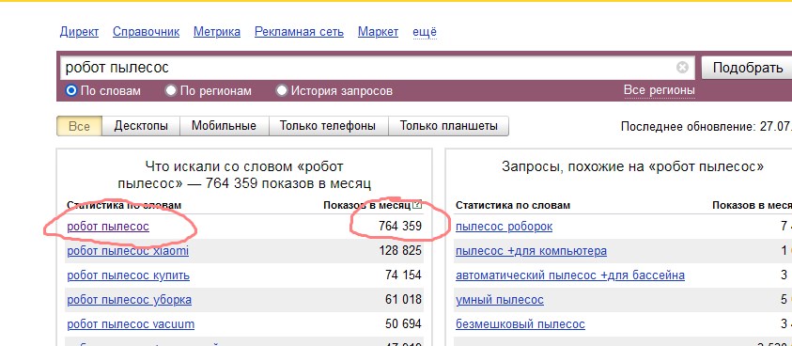The width and height of the screenshot is (792, 346).
Task: Click the 50 694 impressions value
Action: tap(403, 324)
